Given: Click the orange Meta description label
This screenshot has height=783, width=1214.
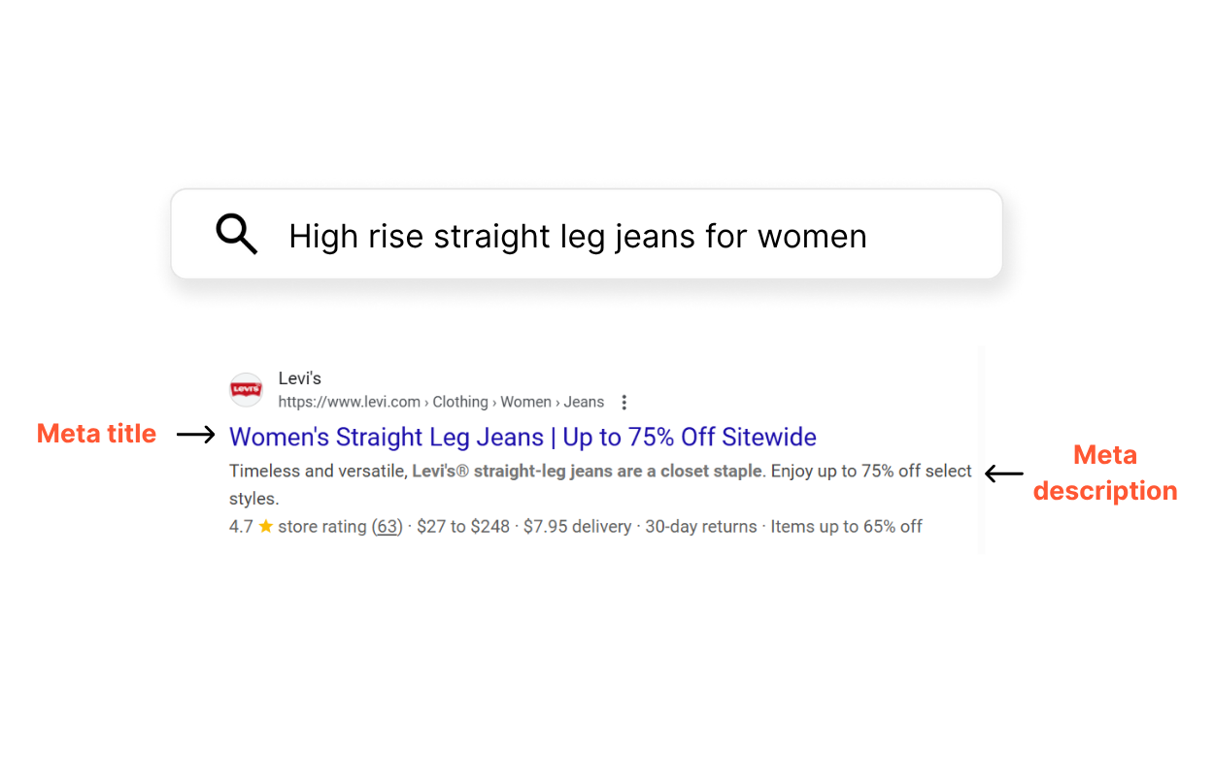Looking at the screenshot, I should [1104, 473].
